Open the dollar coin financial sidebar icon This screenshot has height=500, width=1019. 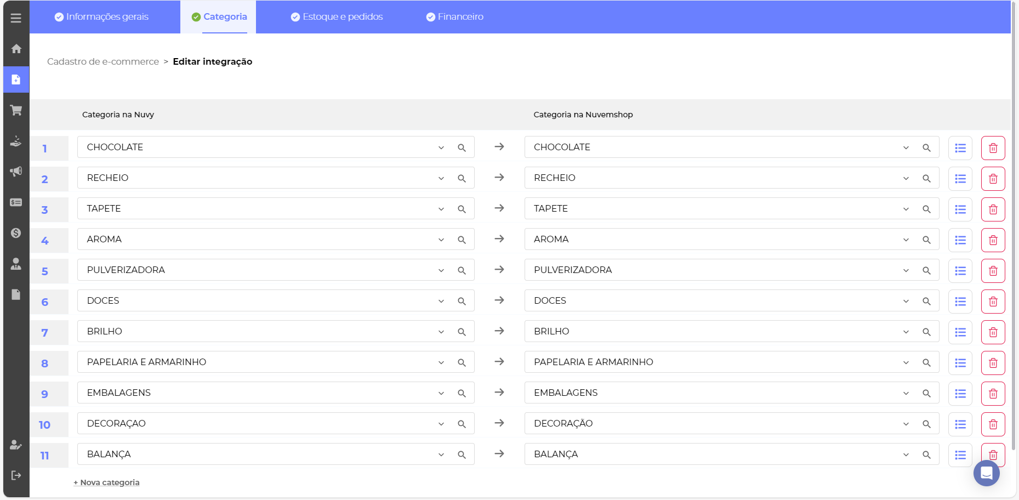(16, 233)
